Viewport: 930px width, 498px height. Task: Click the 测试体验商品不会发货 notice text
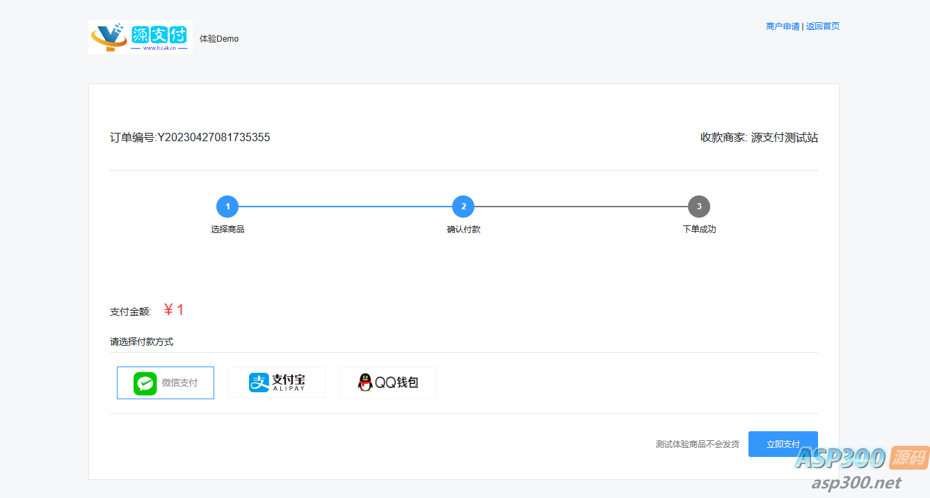point(697,444)
